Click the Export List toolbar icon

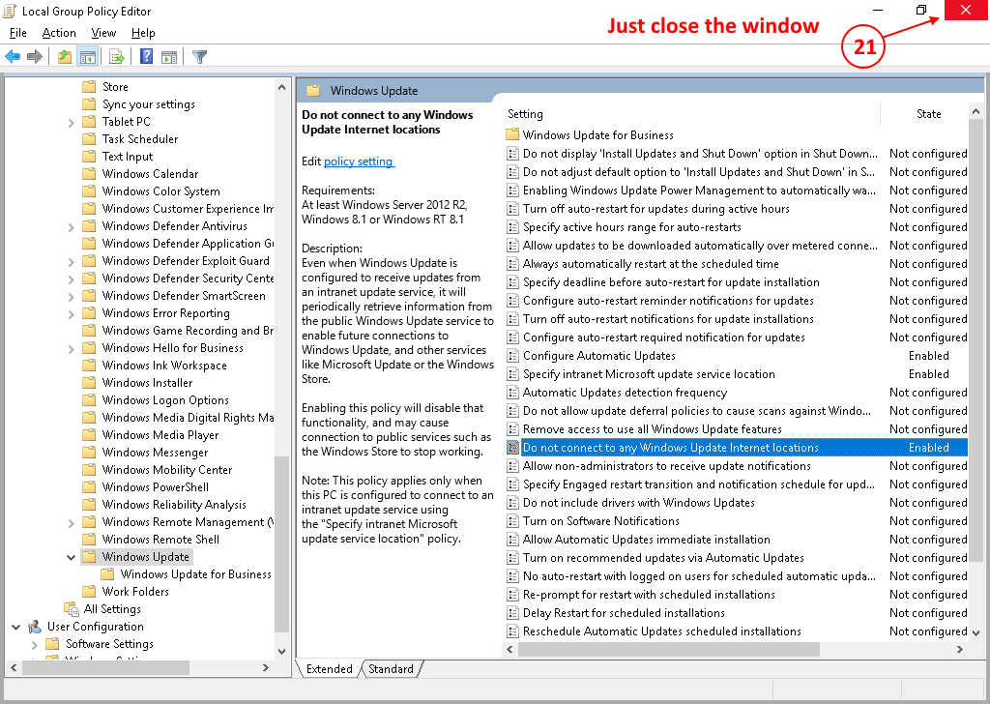point(117,57)
